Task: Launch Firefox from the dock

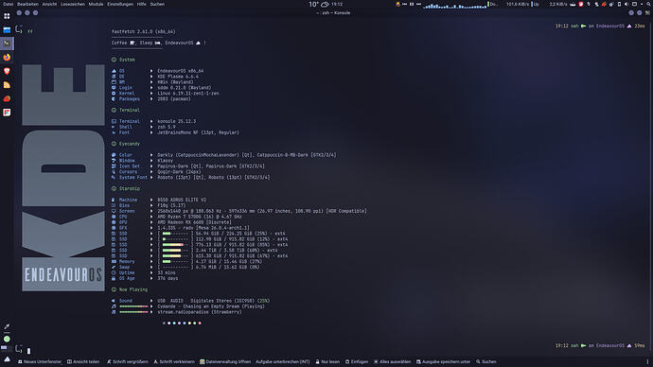Action: coord(7,57)
